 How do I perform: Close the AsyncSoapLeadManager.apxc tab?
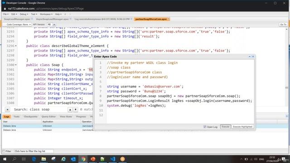tap(71, 19)
